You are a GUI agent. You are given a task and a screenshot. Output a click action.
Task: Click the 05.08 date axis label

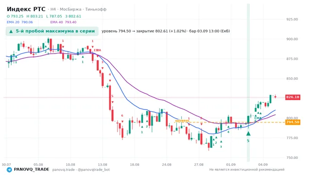[x=38, y=164]
